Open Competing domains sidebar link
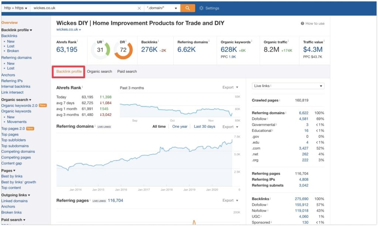The image size is (378, 226). click(18, 151)
